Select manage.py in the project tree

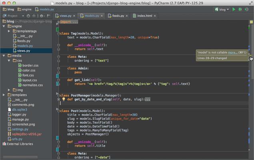pos(18,119)
